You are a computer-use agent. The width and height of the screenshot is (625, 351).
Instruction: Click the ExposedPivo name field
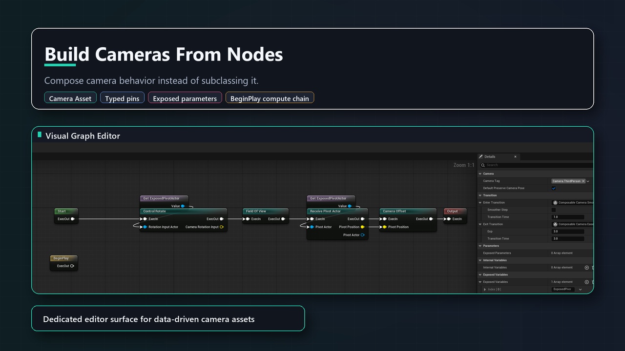click(563, 289)
